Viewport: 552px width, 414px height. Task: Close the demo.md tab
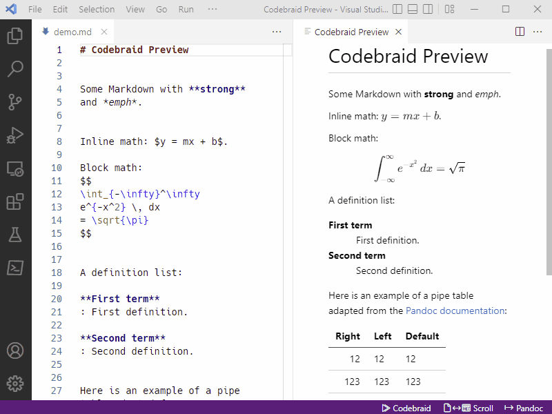[104, 32]
